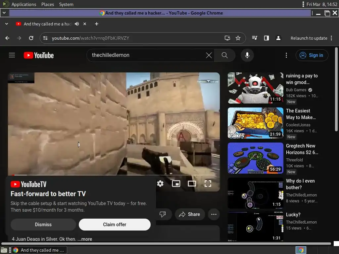Click Sign in button

click(312, 55)
